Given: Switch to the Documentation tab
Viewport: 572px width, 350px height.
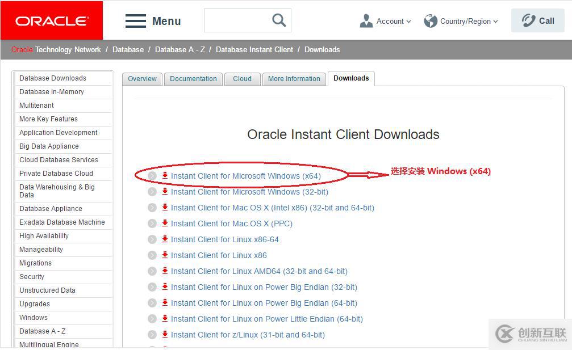Looking at the screenshot, I should coord(193,79).
